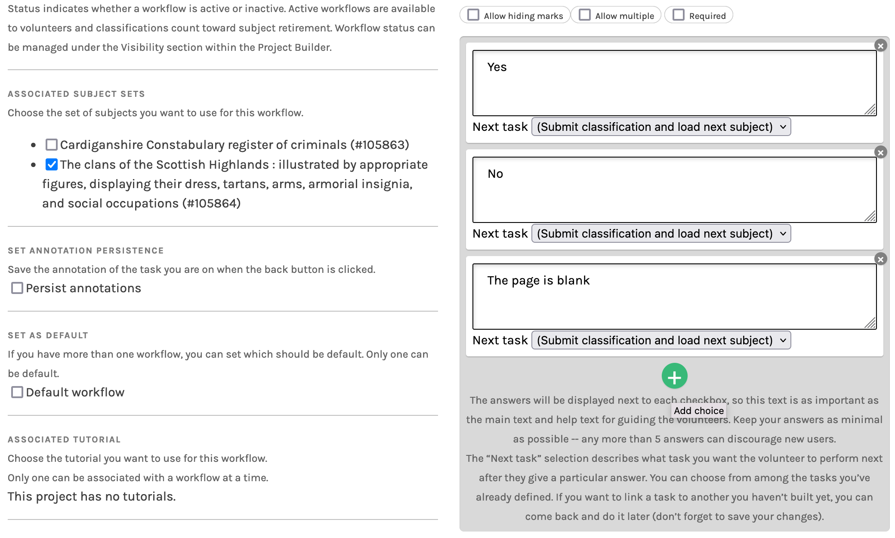Enable Persist annotations checkbox
895x538 pixels.
click(x=17, y=288)
